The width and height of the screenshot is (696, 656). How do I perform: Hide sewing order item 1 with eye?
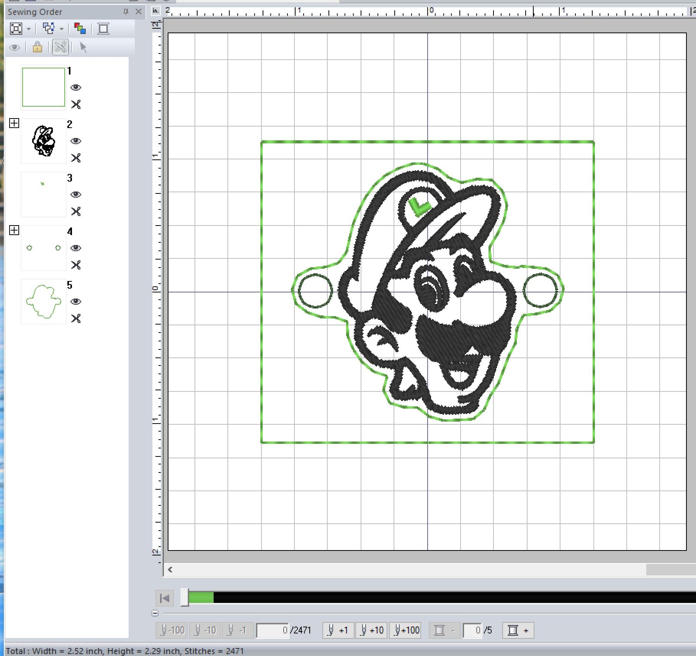point(76,88)
